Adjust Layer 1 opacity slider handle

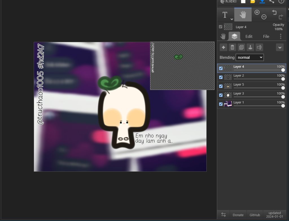[x=283, y=106]
